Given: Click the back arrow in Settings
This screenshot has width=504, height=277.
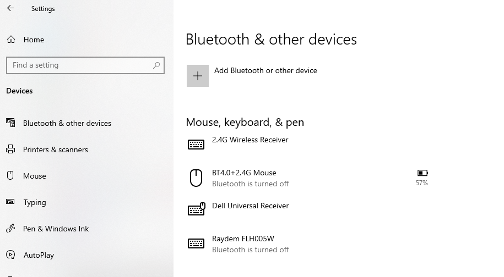Looking at the screenshot, I should pos(10,8).
